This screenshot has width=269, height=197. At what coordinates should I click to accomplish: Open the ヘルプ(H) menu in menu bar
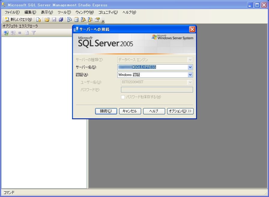[129, 12]
